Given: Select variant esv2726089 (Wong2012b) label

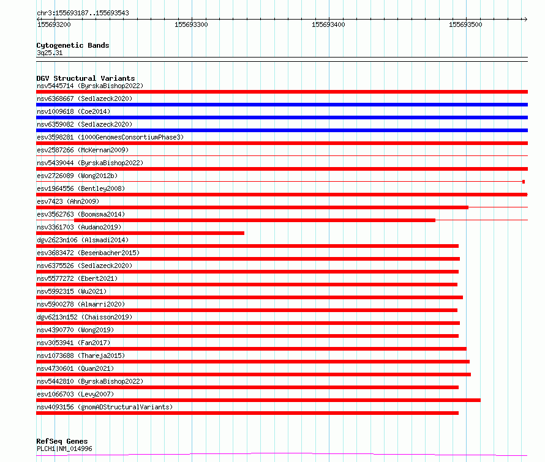Looking at the screenshot, I should [77, 176].
